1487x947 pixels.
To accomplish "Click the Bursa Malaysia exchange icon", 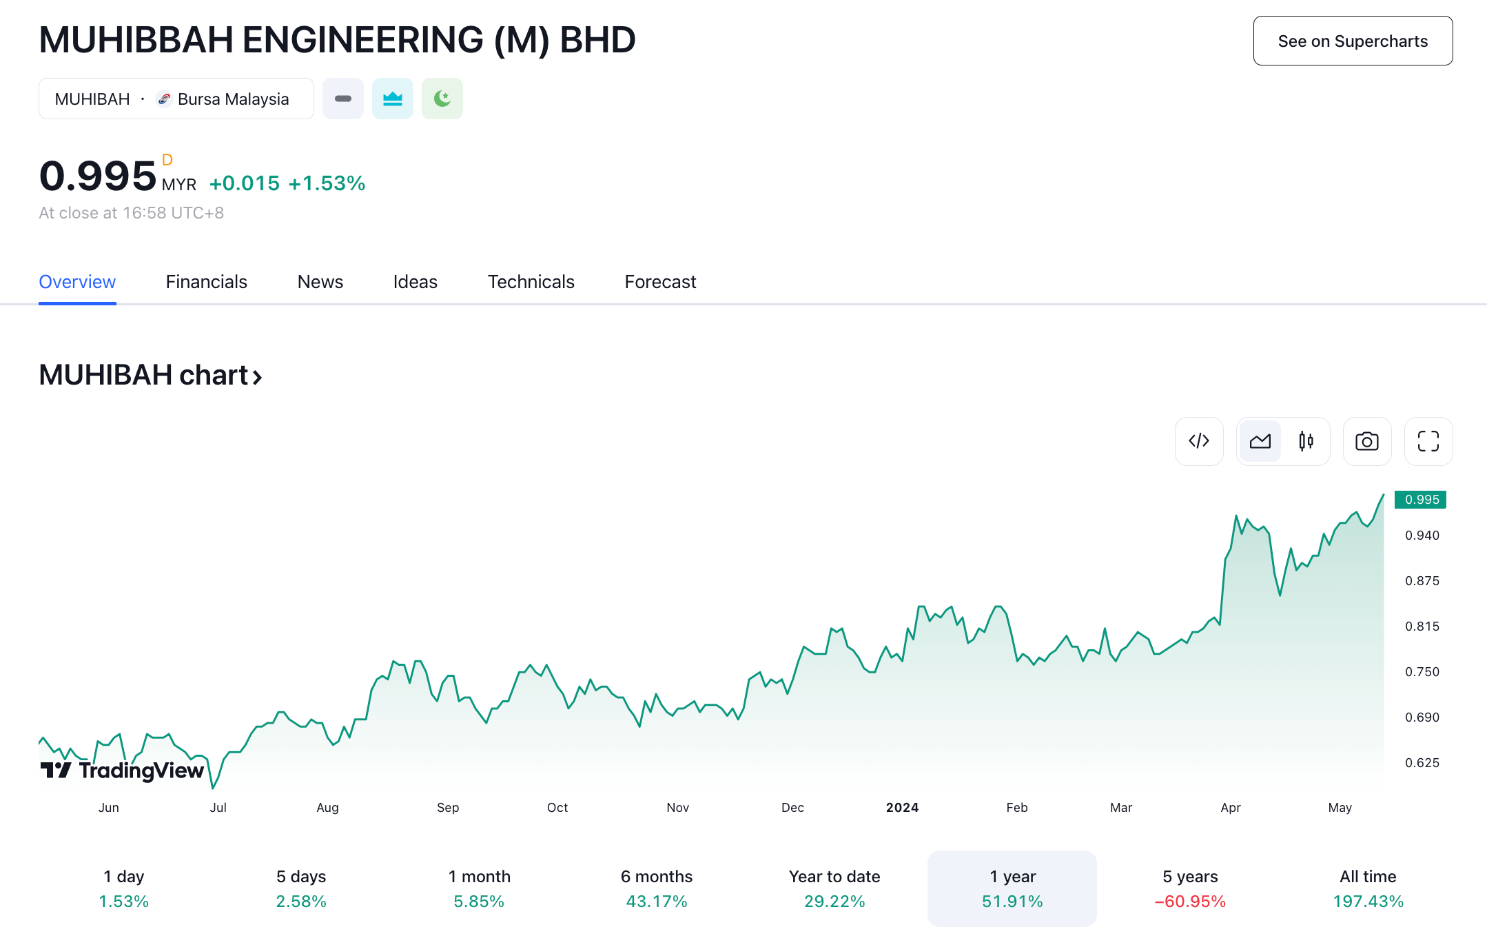I will click(164, 99).
